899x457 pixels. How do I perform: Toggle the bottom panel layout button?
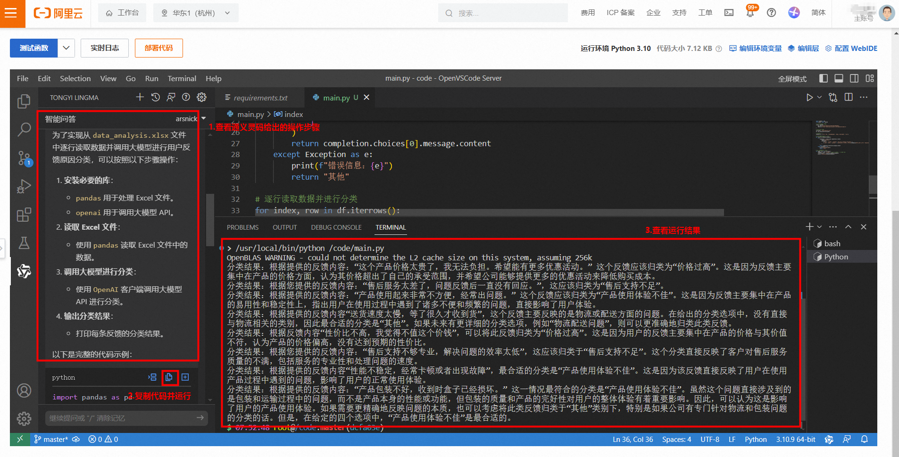(x=839, y=78)
